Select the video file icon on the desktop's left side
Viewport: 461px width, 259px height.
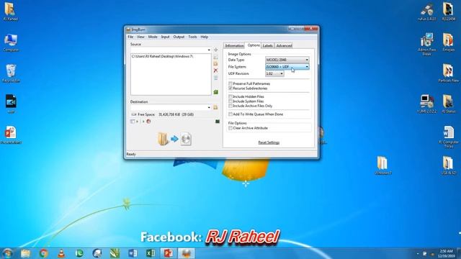(x=11, y=104)
